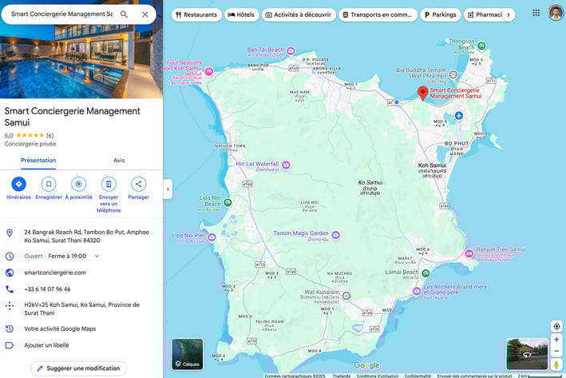Click the Street View pegman icon
This screenshot has height=378, width=566.
click(556, 364)
